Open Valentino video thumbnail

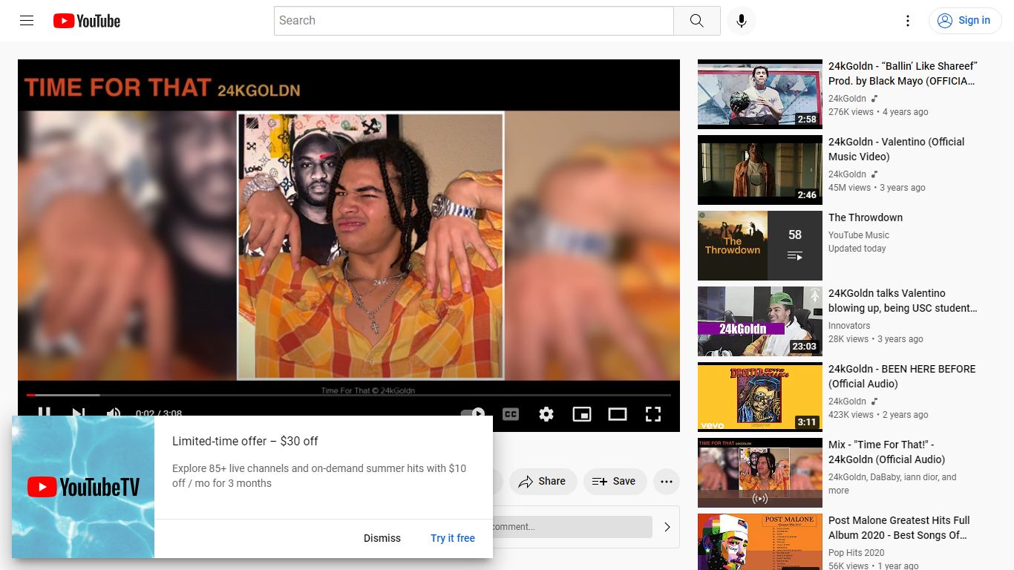pyautogui.click(x=760, y=170)
